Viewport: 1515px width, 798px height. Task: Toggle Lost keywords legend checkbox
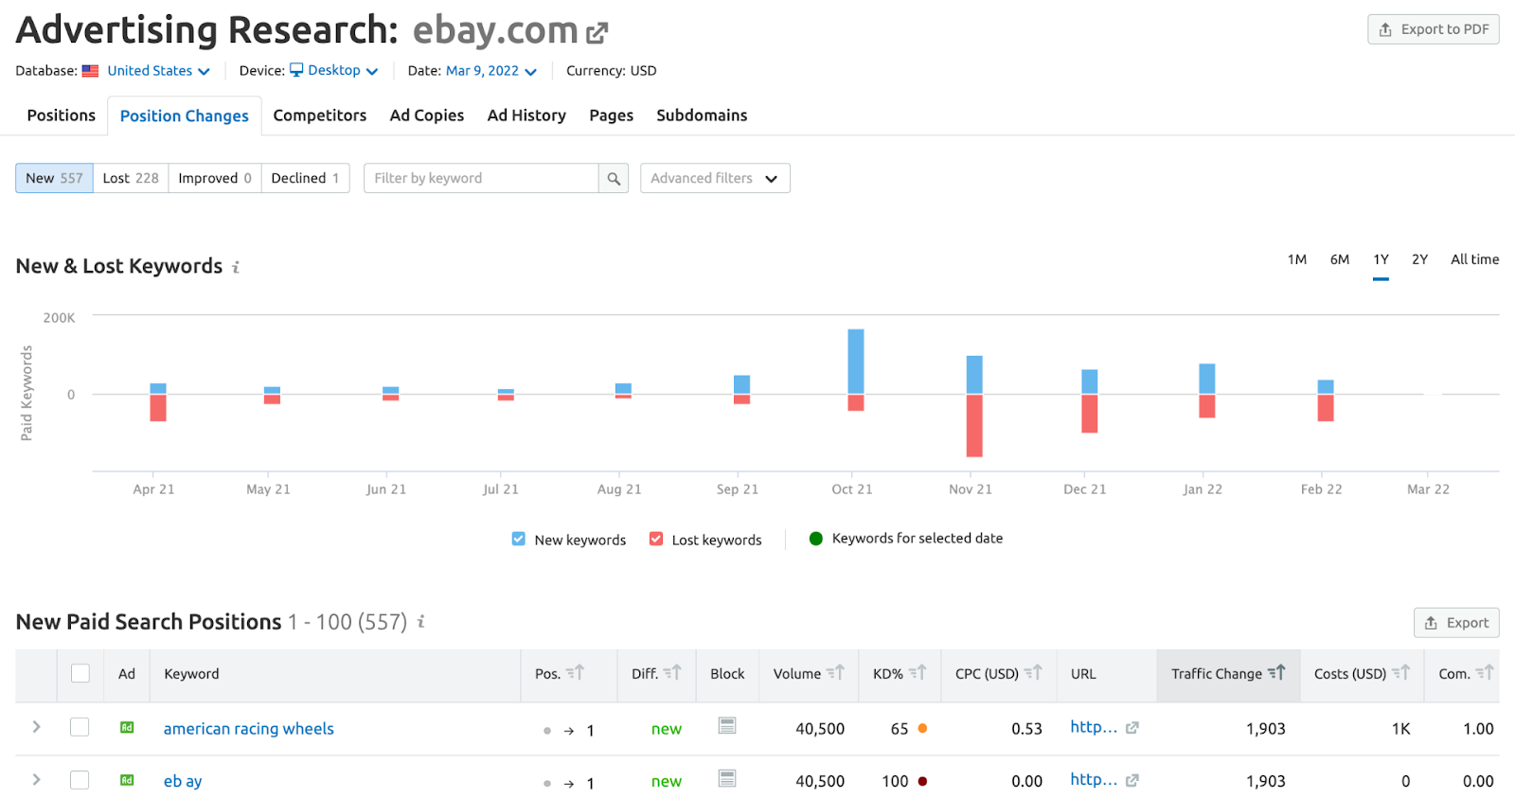click(x=656, y=539)
